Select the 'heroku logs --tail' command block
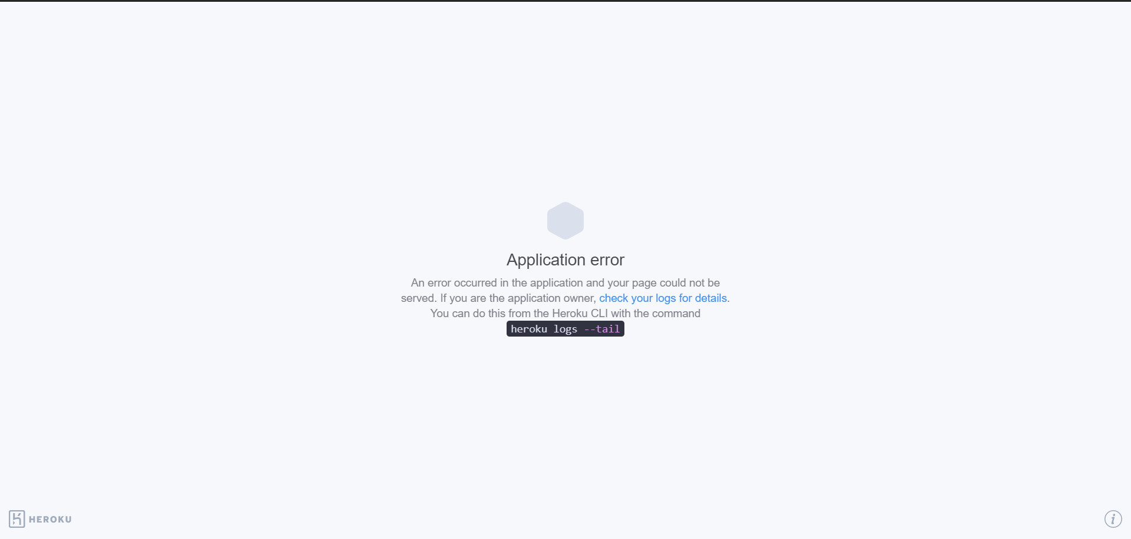The width and height of the screenshot is (1131, 539). [565, 329]
